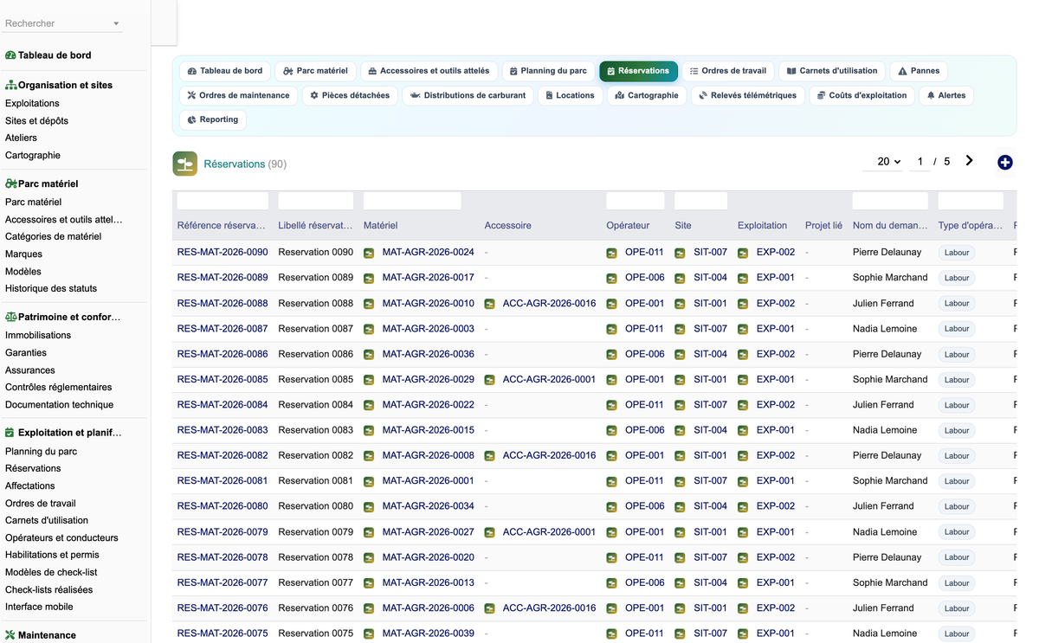Viewport: 1039px width, 643px height.
Task: Click the Matériel column filter field
Action: coord(412,201)
